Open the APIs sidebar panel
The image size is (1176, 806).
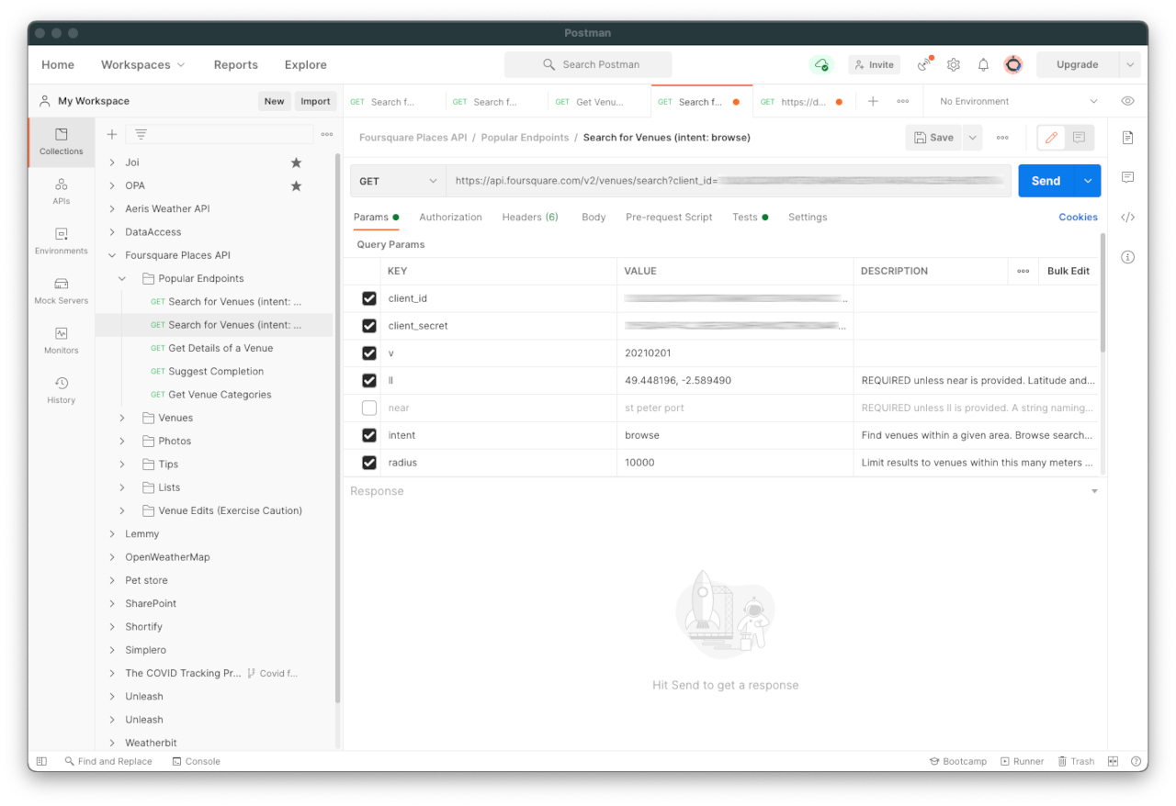[x=62, y=191]
